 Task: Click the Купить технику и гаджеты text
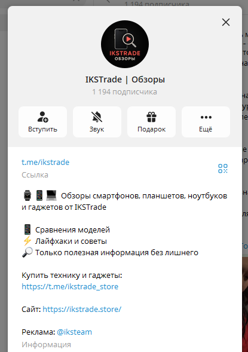click(x=72, y=276)
